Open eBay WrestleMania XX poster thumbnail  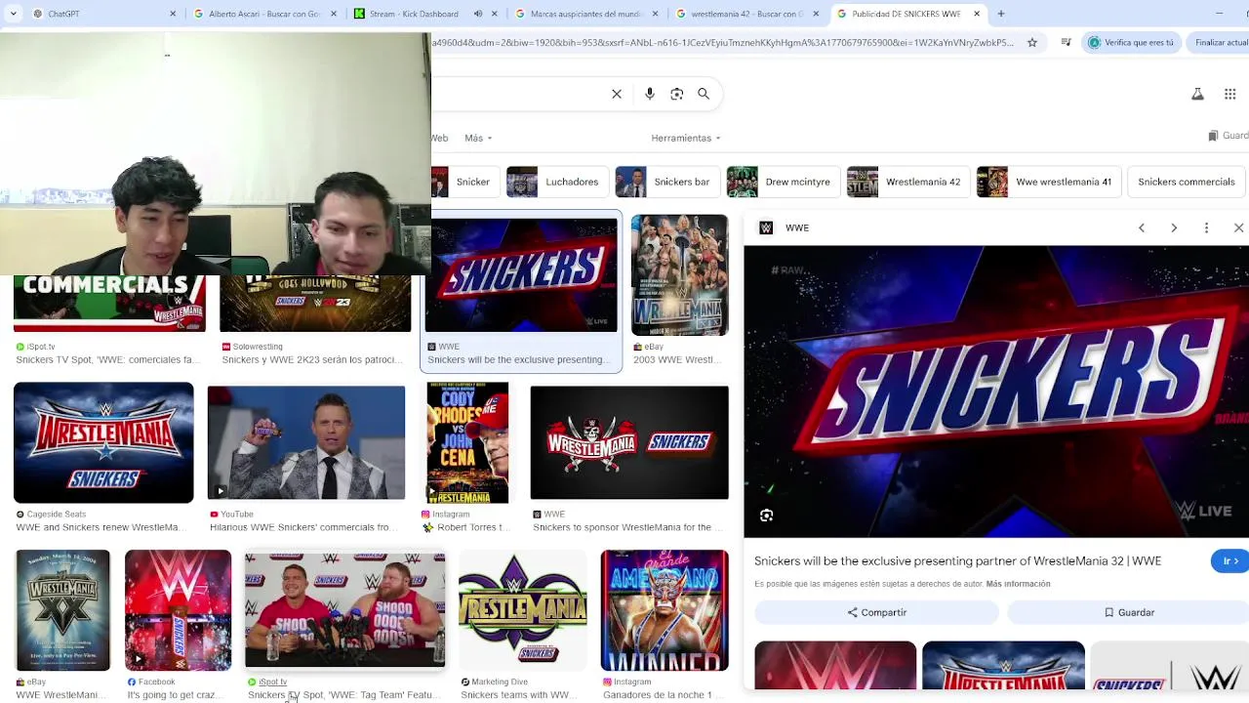tap(62, 610)
